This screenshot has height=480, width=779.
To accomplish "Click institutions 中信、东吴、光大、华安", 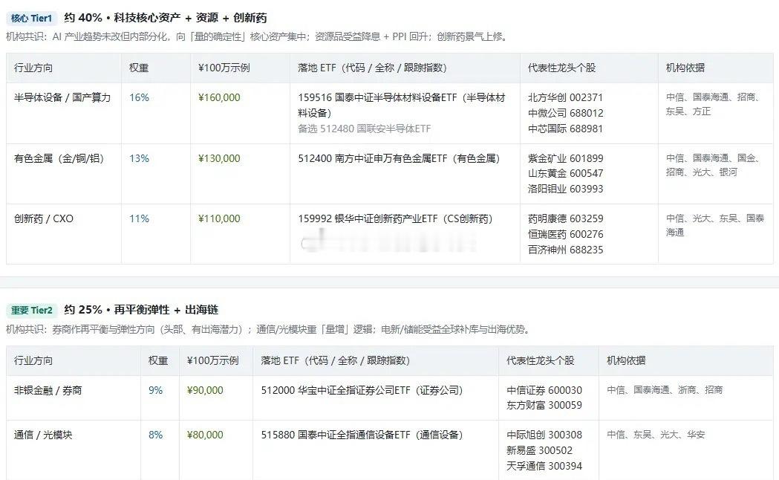I will click(656, 435).
